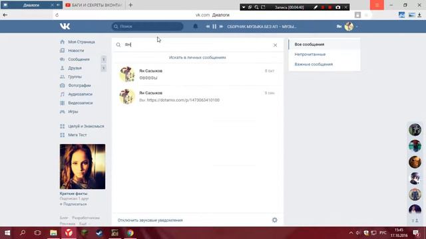
Task: Open 'Друзья' in sidebar
Action: pos(75,68)
